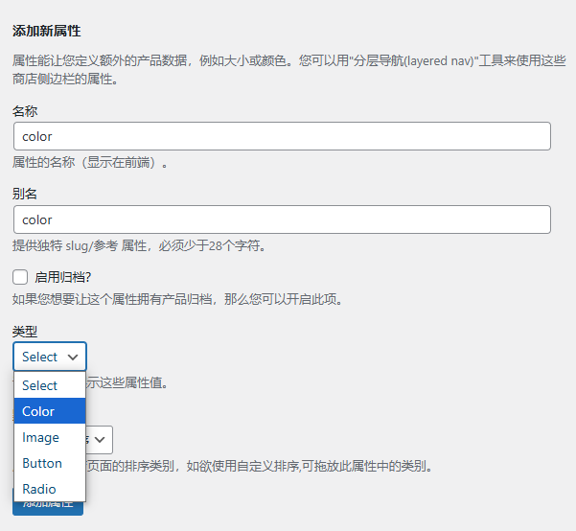Click the chevron arrow on 类型 dropdown
576x531 pixels.
coord(73,357)
